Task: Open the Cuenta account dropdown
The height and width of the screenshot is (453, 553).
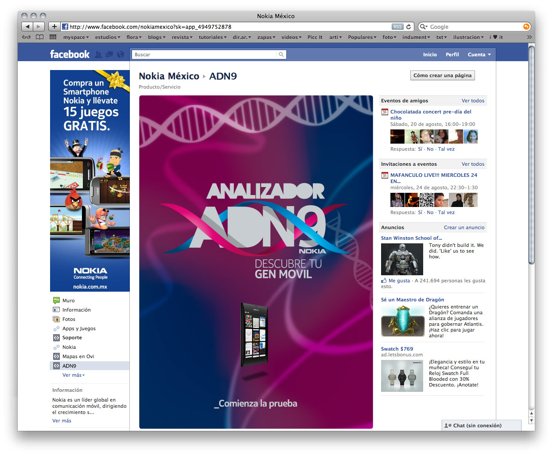Action: (x=479, y=55)
